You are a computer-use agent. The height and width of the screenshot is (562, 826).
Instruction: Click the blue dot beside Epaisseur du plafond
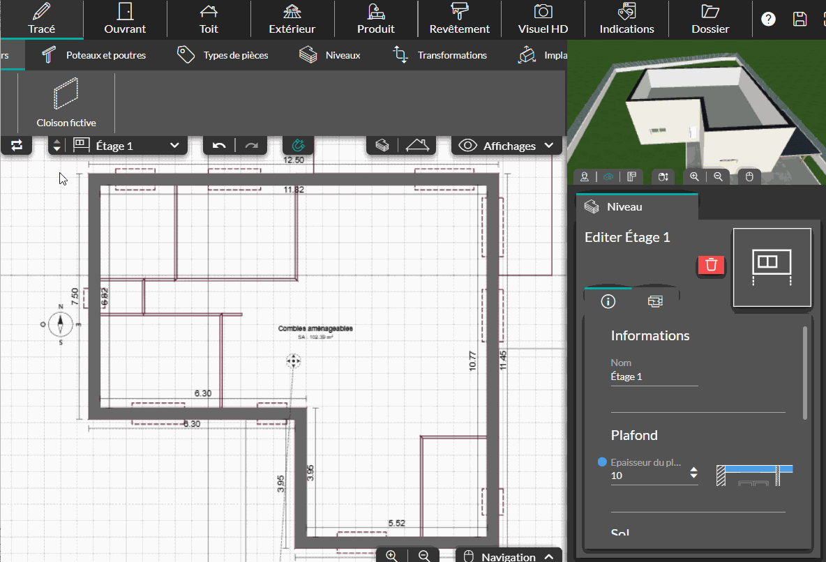pyautogui.click(x=602, y=462)
